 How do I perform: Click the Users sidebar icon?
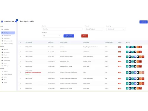click(x=2, y=63)
